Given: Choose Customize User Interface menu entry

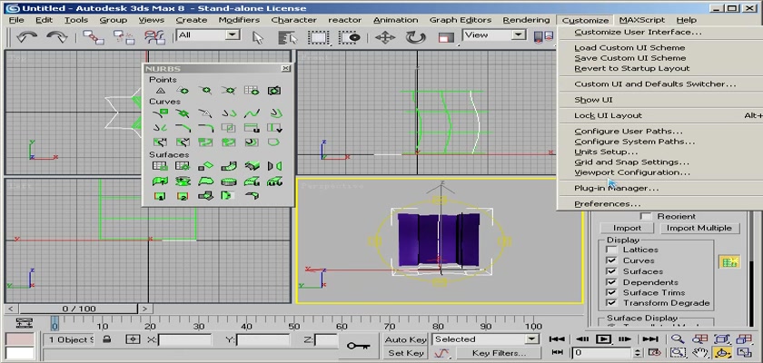Looking at the screenshot, I should pyautogui.click(x=638, y=32).
